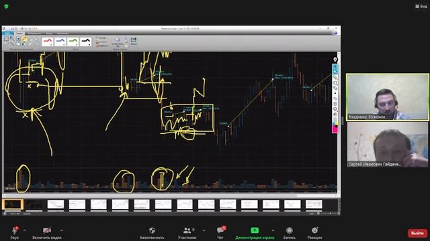The width and height of the screenshot is (430, 241).
Task: Click the location pin icon on chart
Action: click(x=335, y=60)
